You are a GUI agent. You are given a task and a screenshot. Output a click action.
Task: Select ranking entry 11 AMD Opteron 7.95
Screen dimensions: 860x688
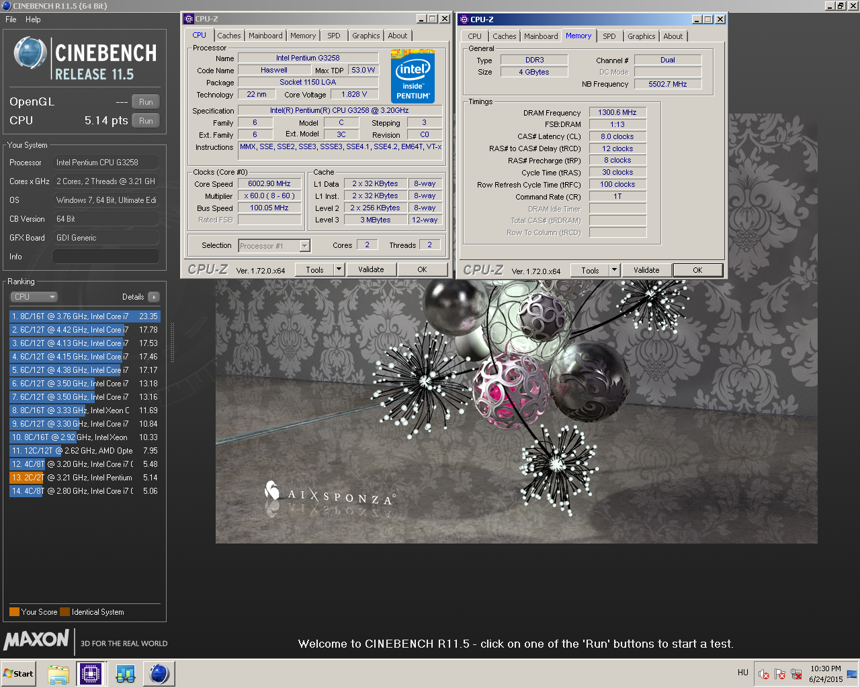pyautogui.click(x=85, y=451)
